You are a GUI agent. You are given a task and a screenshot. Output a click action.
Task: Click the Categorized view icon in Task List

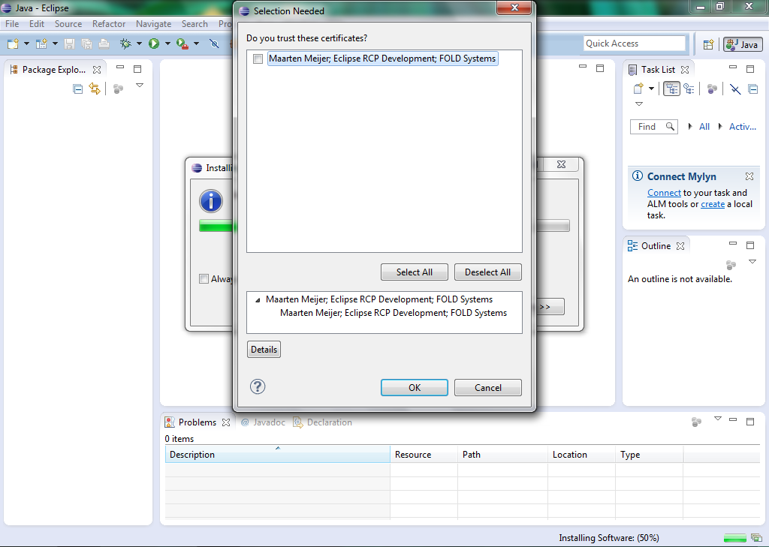coord(671,89)
